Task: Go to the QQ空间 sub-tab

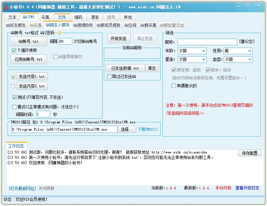Action: (x=130, y=25)
